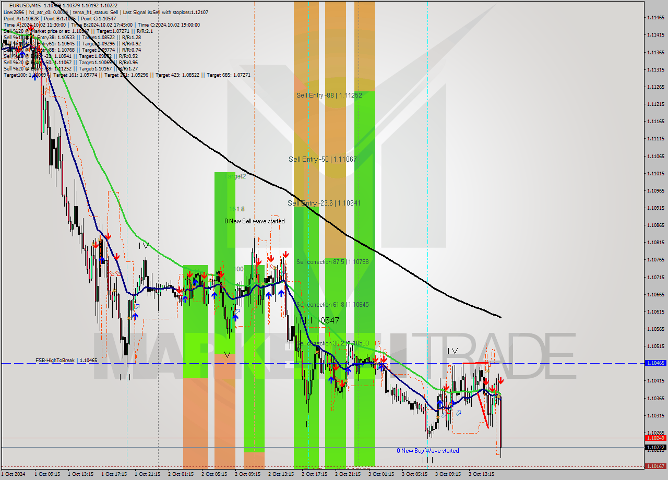
Task: Click the 1.10865 price axis label
Action: 655,225
